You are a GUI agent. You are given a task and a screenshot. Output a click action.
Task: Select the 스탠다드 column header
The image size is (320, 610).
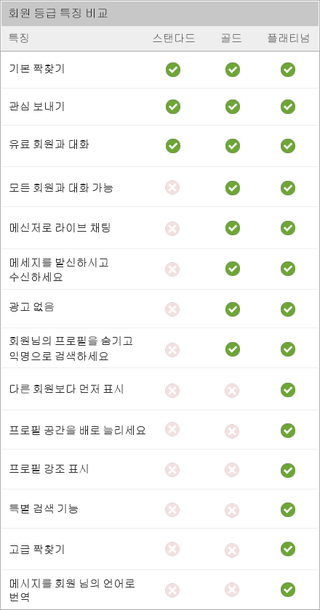(x=174, y=38)
